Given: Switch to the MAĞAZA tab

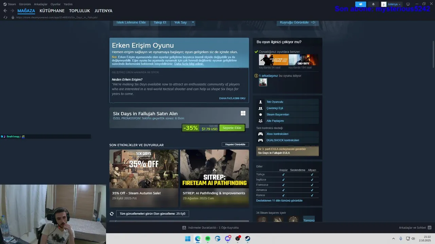Looking at the screenshot, I should (26, 11).
